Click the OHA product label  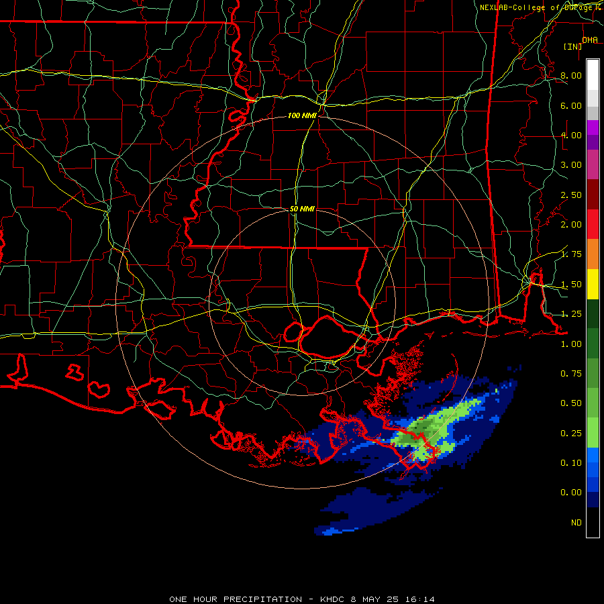coord(590,40)
